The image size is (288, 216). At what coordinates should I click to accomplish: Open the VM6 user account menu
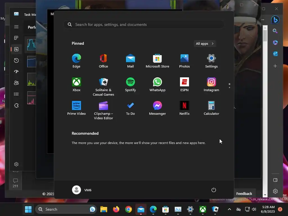pyautogui.click(x=82, y=190)
